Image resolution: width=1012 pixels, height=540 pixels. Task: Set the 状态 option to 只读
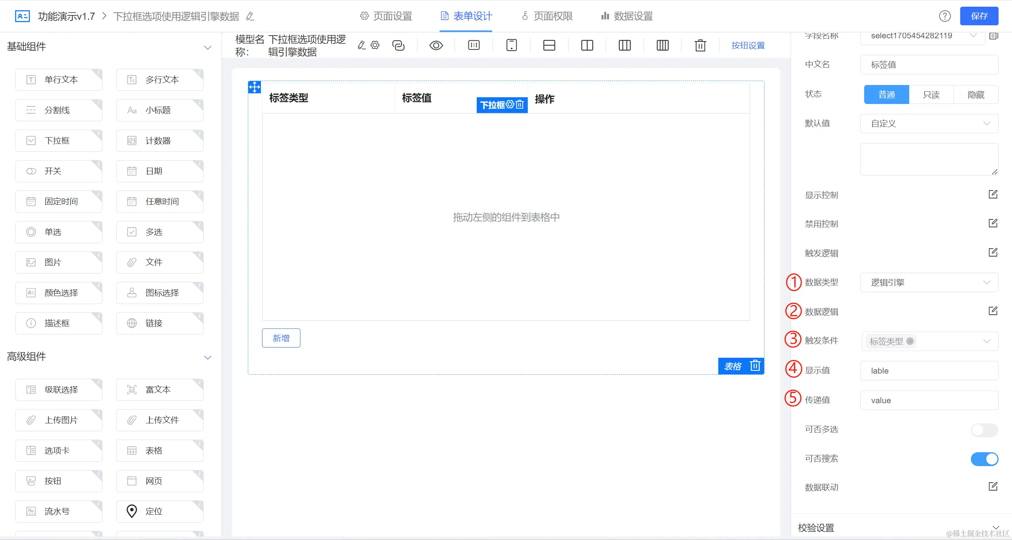coord(931,95)
